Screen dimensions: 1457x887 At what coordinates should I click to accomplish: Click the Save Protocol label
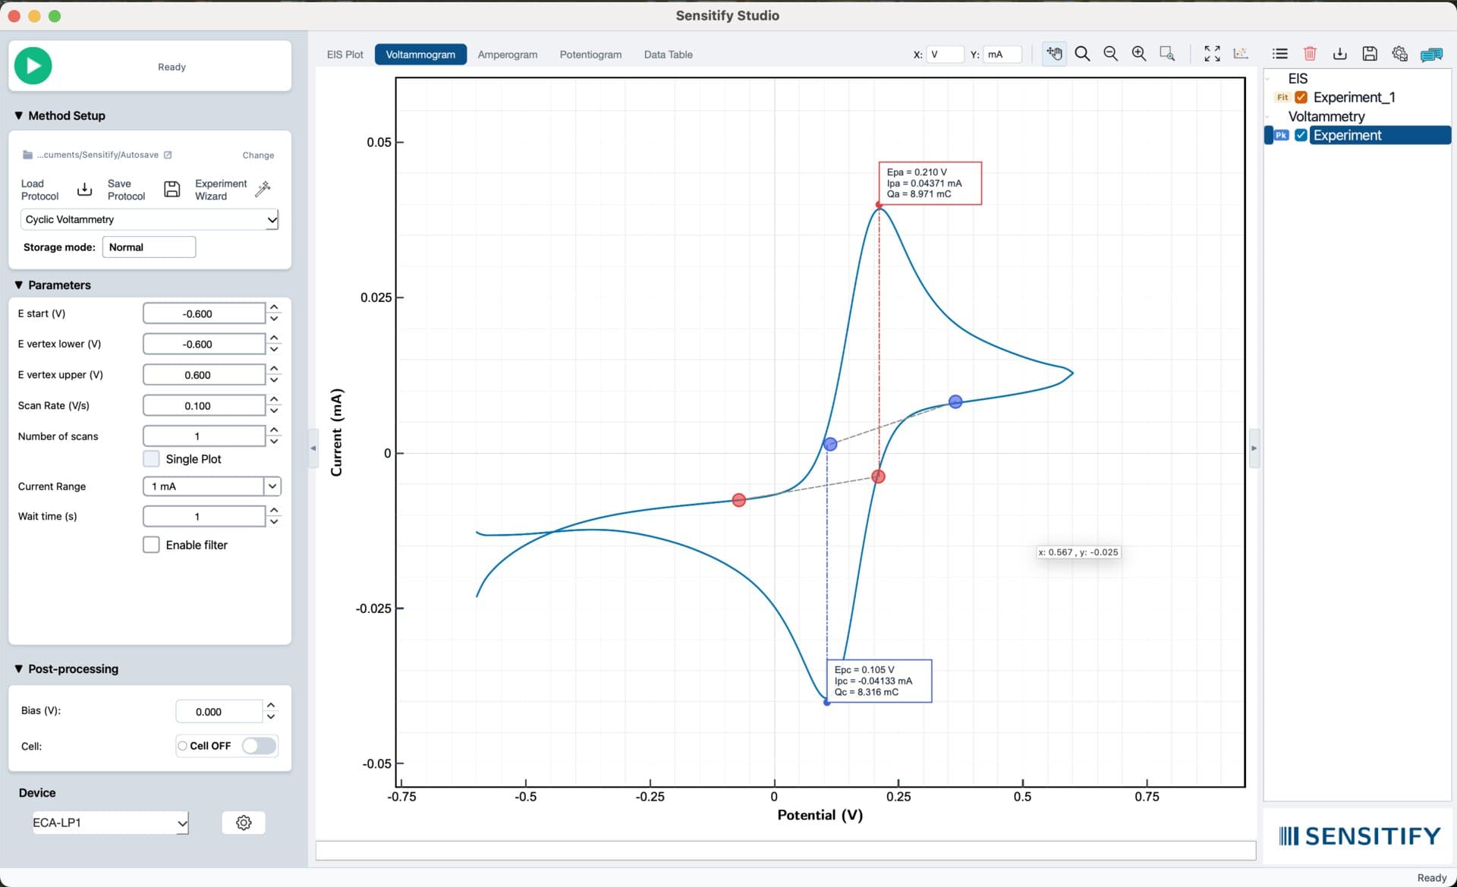tap(126, 190)
